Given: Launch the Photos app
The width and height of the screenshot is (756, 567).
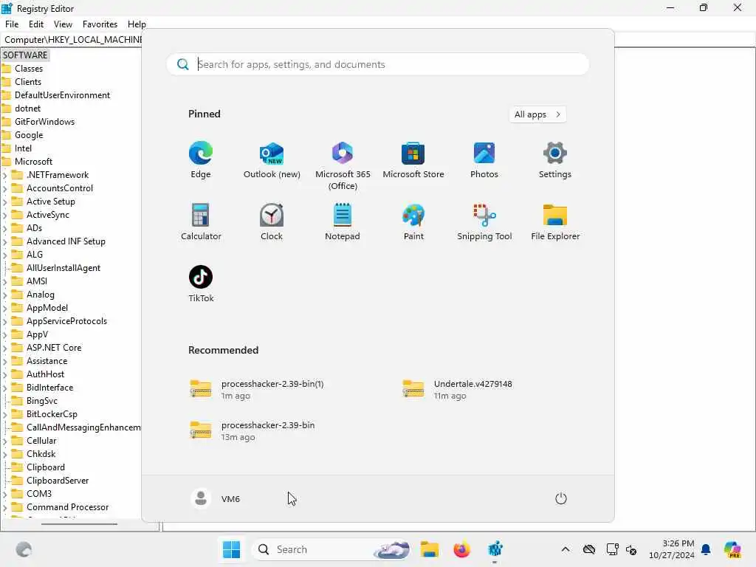Looking at the screenshot, I should pyautogui.click(x=484, y=159).
